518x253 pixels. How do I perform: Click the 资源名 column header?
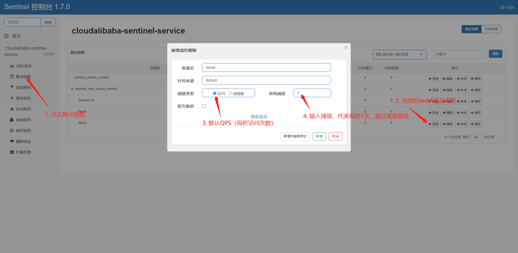coord(155,68)
